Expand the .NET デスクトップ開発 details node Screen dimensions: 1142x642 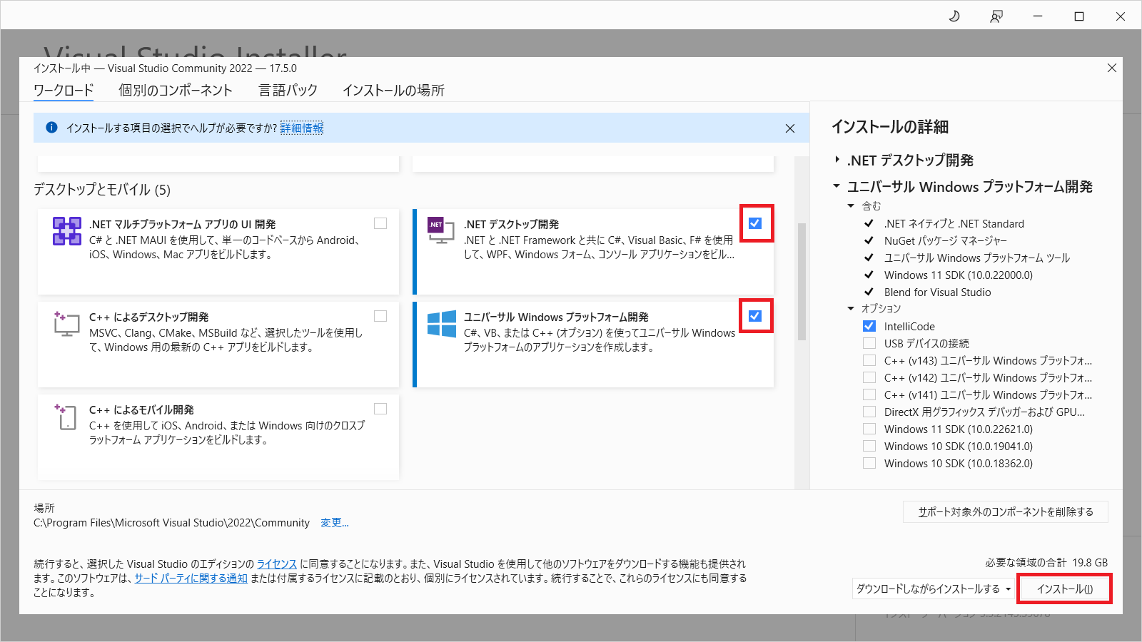(x=837, y=160)
